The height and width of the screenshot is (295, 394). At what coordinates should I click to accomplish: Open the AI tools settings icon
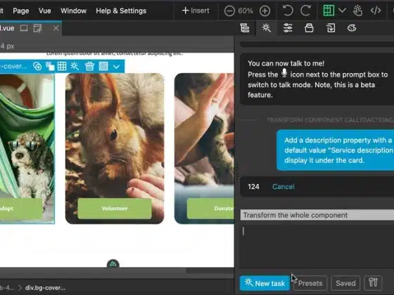click(x=373, y=283)
